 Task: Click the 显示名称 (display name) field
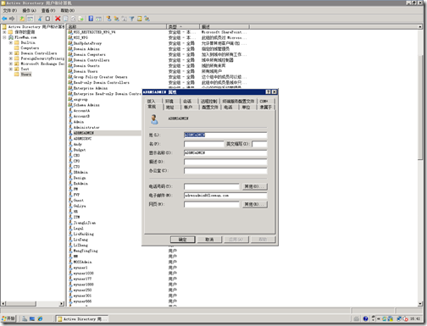coord(225,153)
